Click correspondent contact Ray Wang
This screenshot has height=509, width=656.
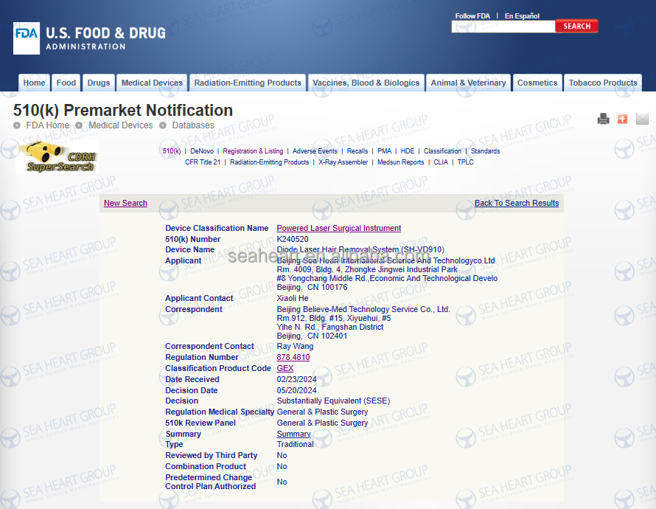(x=295, y=346)
